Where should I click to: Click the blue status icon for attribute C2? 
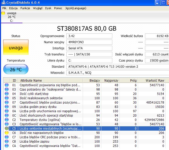point(7,120)
